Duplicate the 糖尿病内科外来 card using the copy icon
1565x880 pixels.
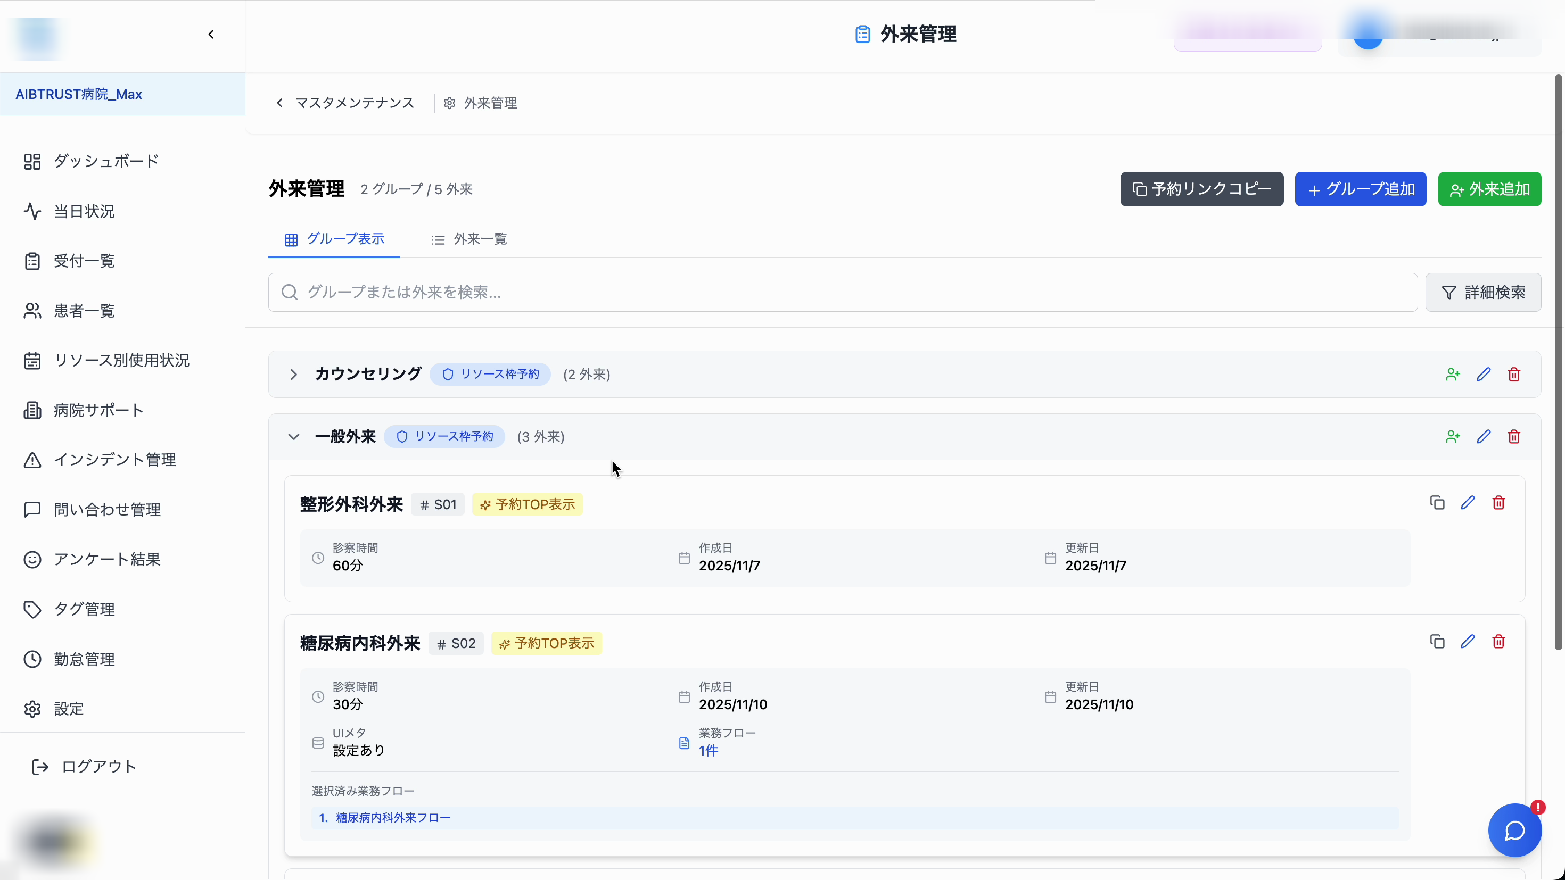(x=1437, y=641)
